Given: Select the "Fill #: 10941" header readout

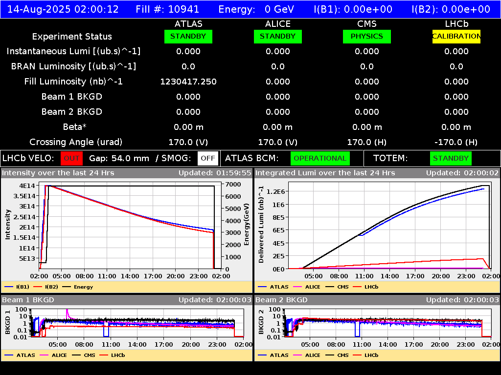Looking at the screenshot, I should point(167,9).
